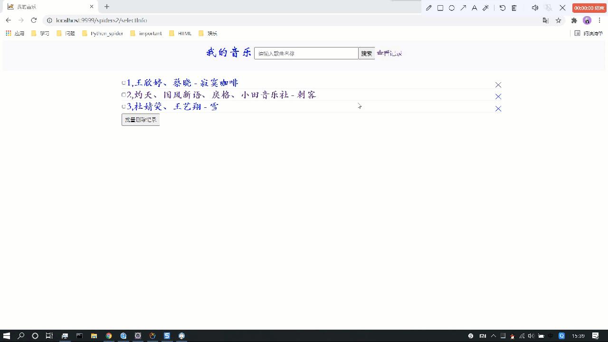Open File Explorer on taskbar
This screenshot has width=608, height=342.
click(x=94, y=336)
